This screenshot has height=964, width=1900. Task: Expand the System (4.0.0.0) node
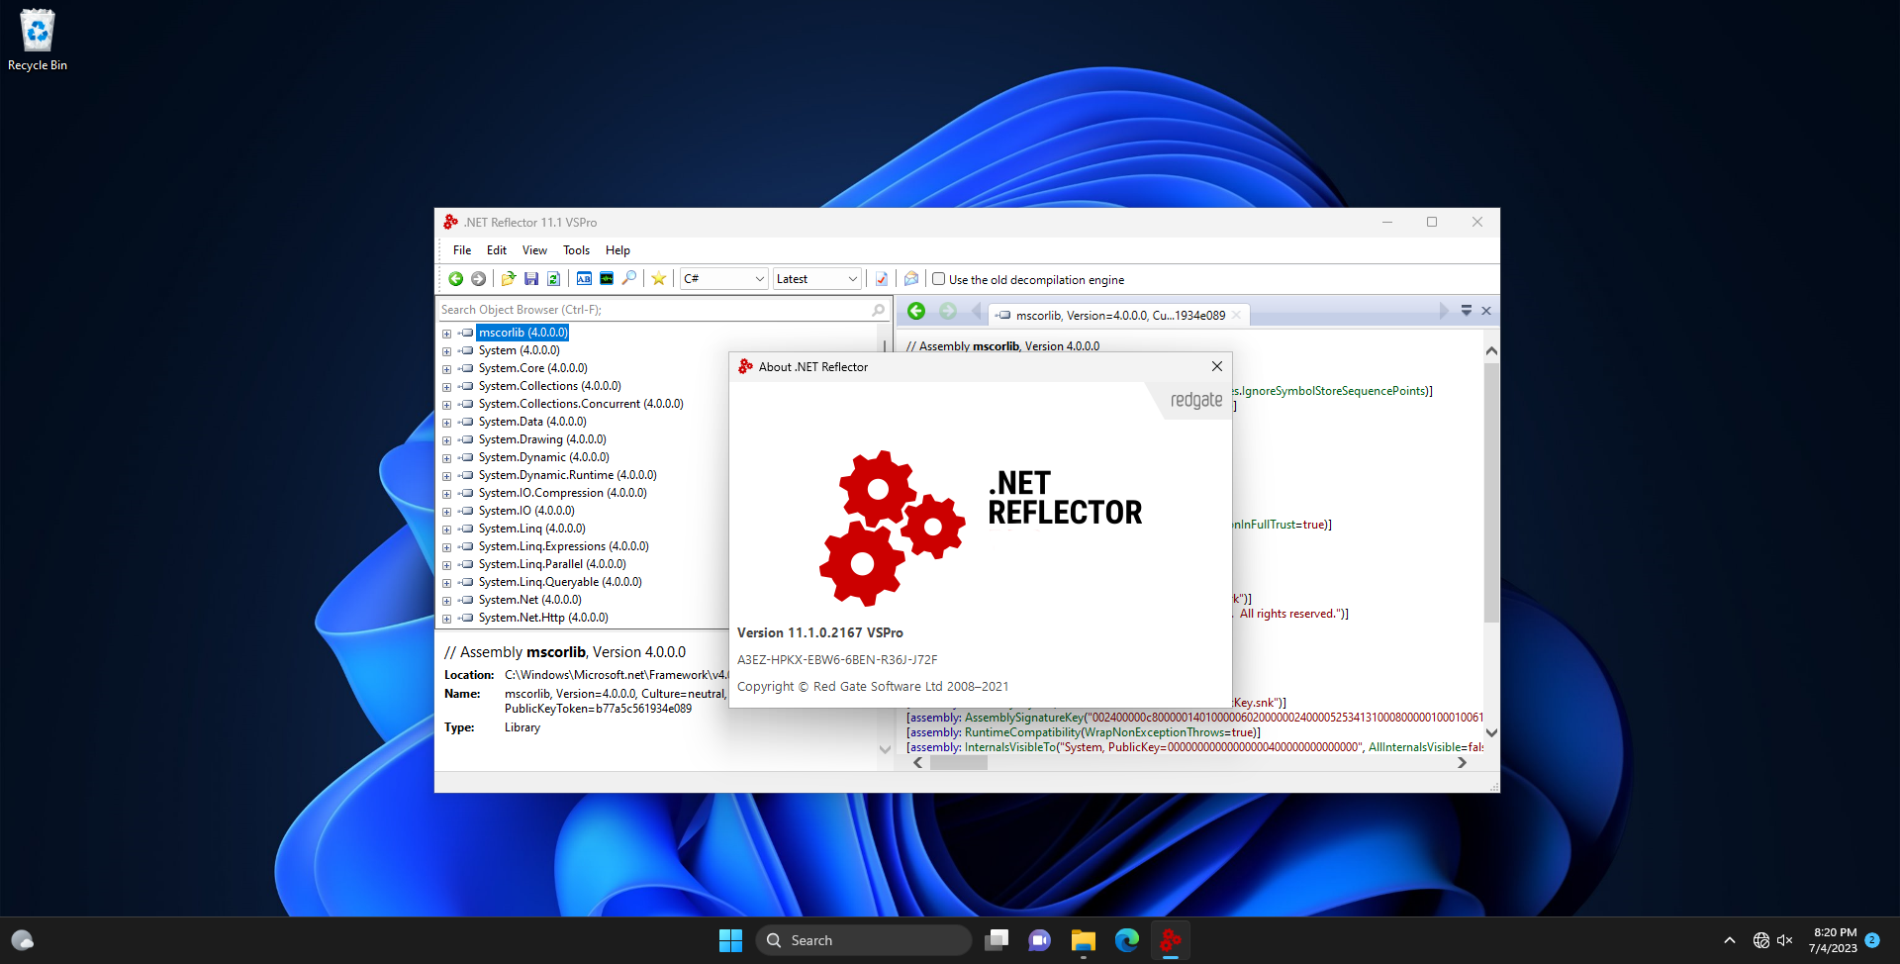pos(446,351)
